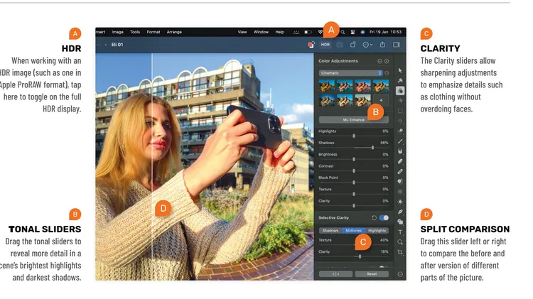This screenshot has width=533, height=299.
Task: Click the ML Enhance button
Action: click(353, 119)
